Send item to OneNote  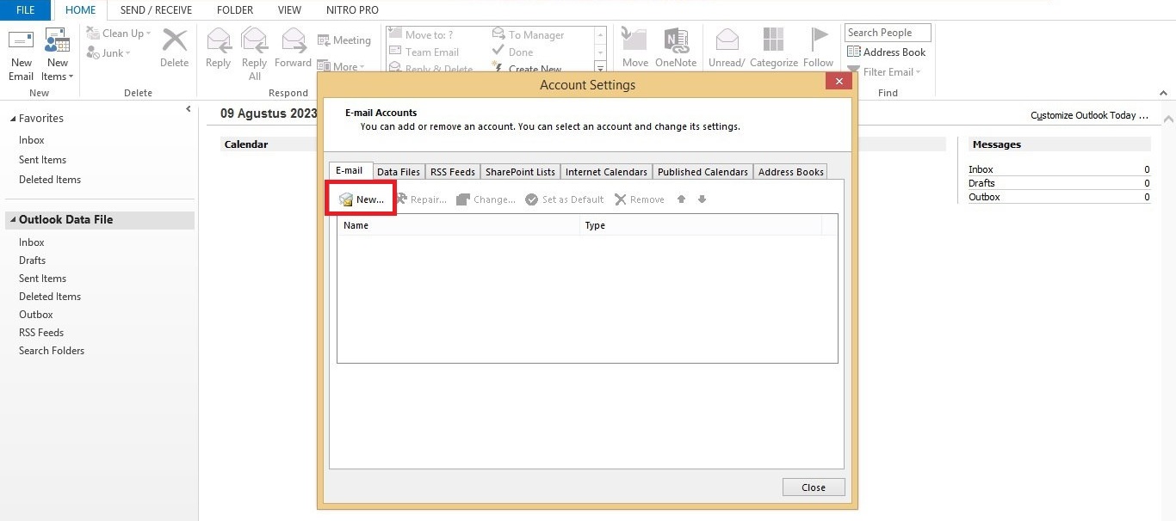[x=677, y=46]
